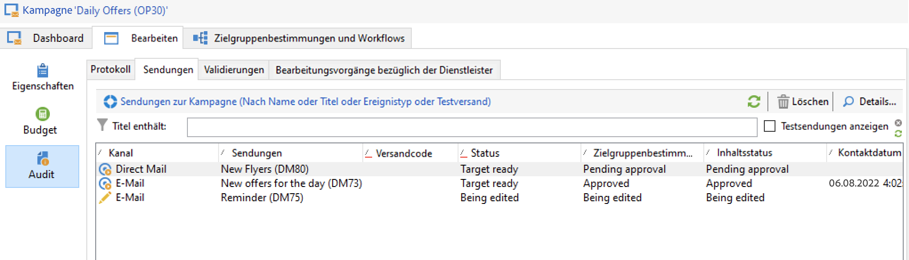909x260 pixels.
Task: Sort by the Kanal column header
Action: pos(121,153)
